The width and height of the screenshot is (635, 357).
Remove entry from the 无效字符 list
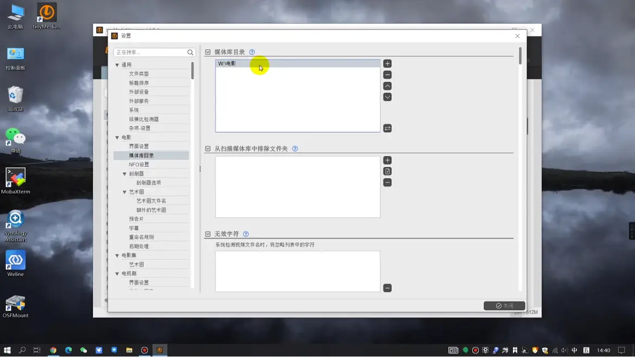click(388, 288)
